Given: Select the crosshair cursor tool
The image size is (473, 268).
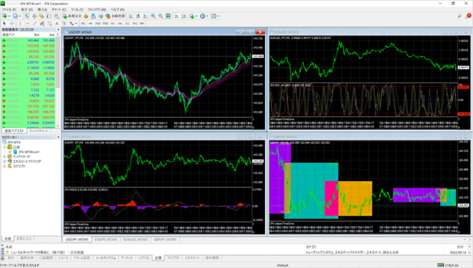Looking at the screenshot, I should 10,23.
